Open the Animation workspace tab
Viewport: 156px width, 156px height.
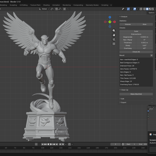[x=56, y=5]
